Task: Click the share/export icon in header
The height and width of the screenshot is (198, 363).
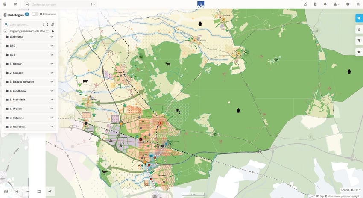Action: pos(305,4)
